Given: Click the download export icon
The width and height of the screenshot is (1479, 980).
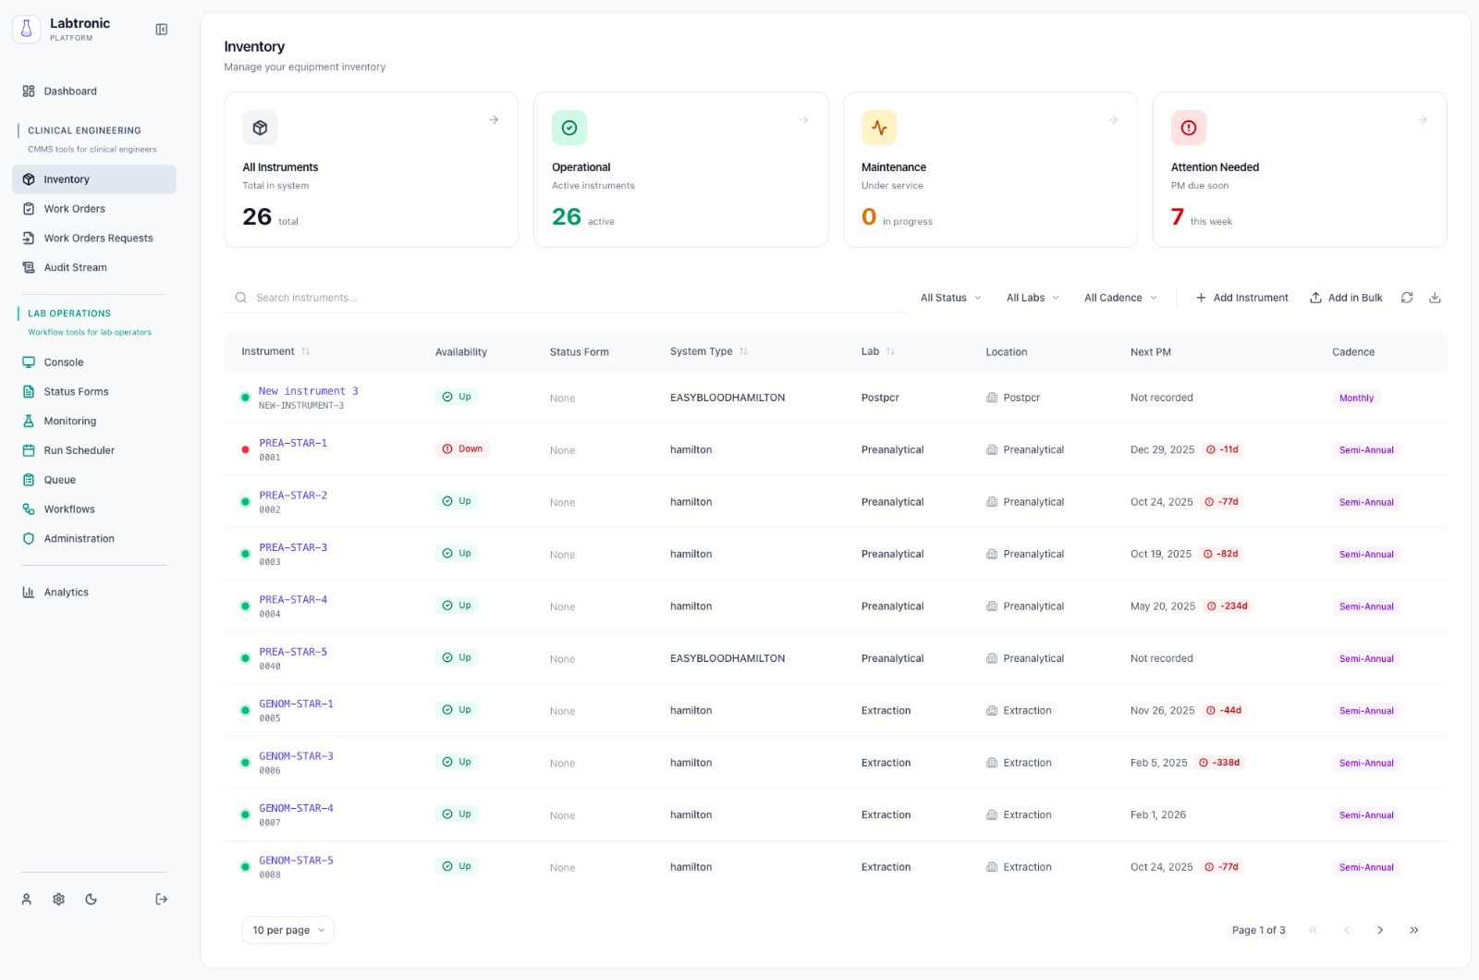Looking at the screenshot, I should pos(1435,298).
